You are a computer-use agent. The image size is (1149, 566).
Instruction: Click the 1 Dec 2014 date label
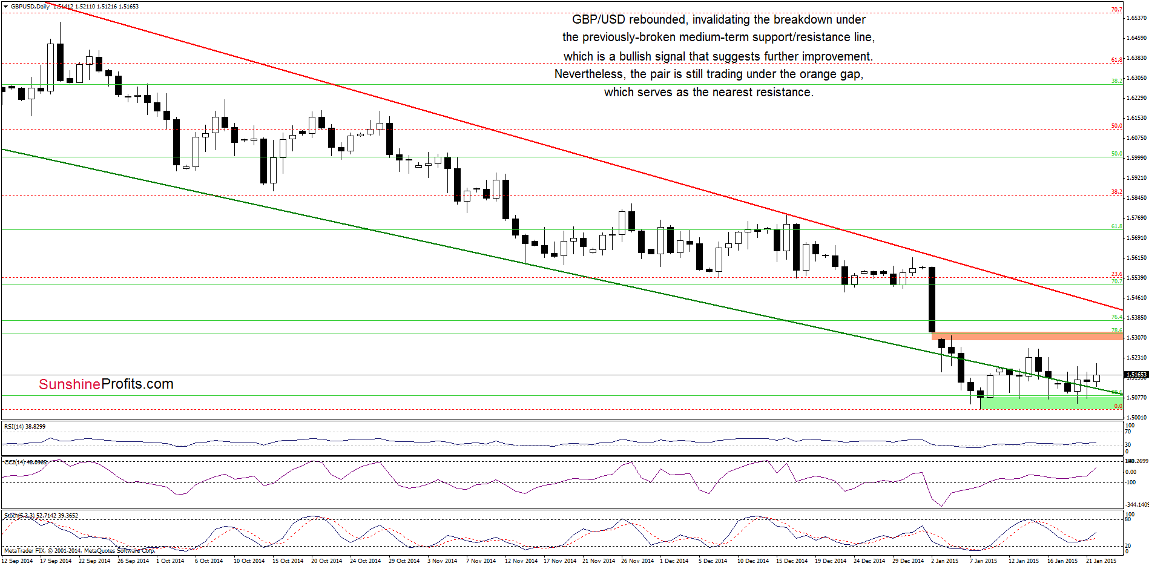[x=674, y=561]
